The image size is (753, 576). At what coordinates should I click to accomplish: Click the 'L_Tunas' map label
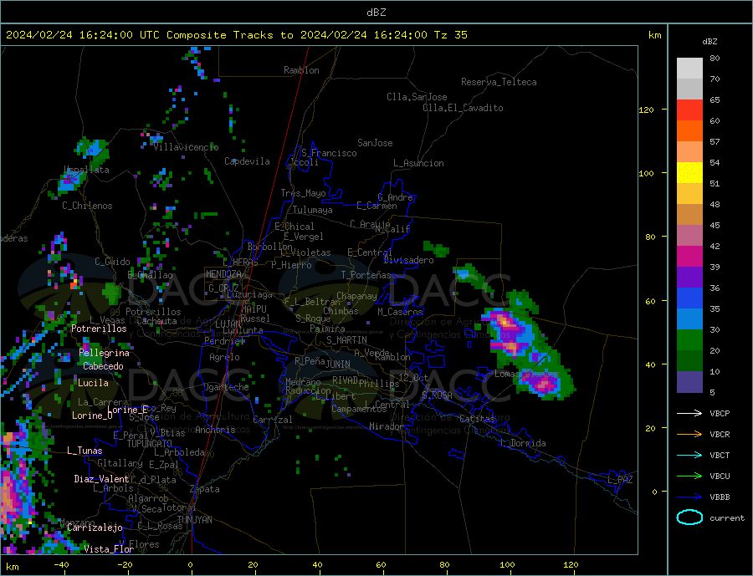click(85, 451)
